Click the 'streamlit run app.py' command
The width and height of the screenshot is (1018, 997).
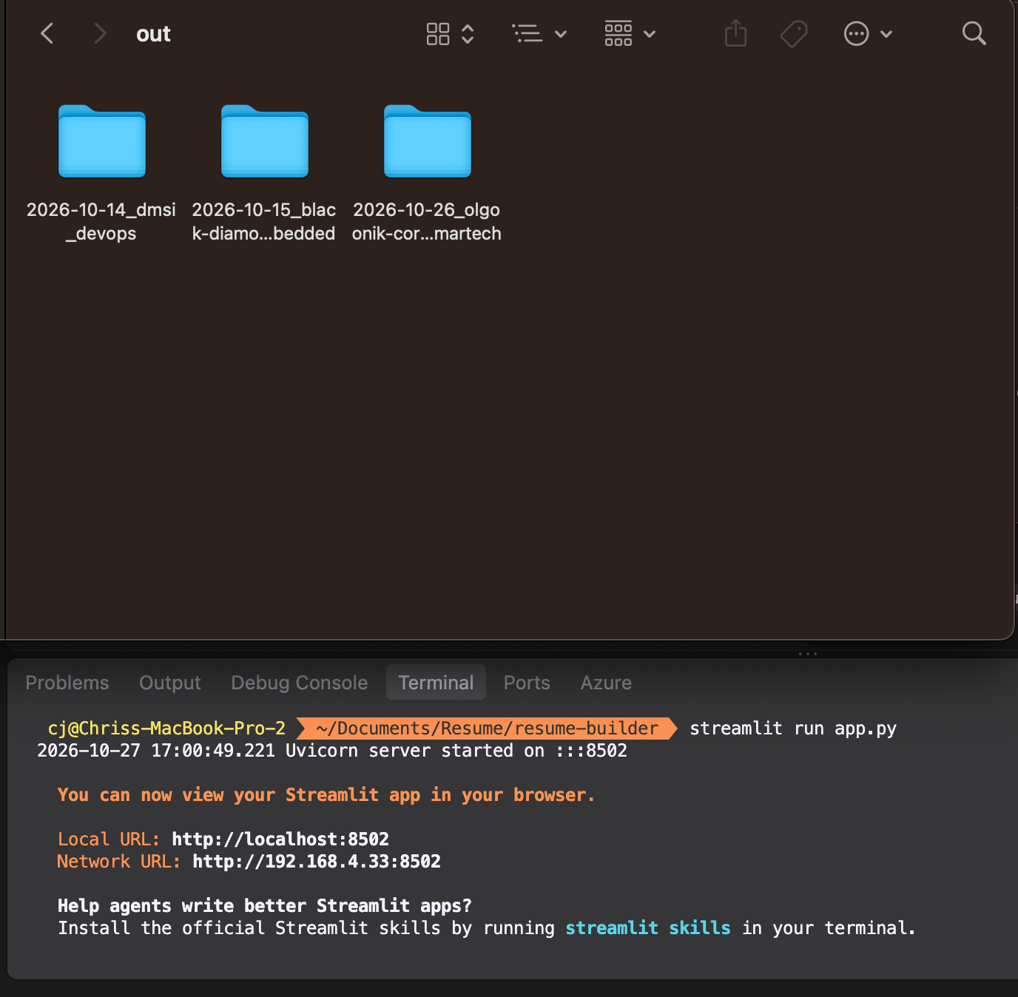click(x=793, y=729)
